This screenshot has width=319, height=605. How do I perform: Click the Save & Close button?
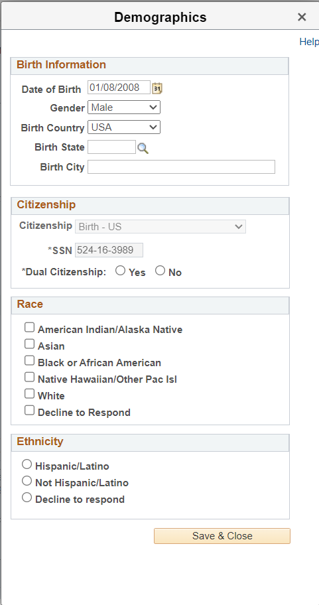click(x=222, y=536)
